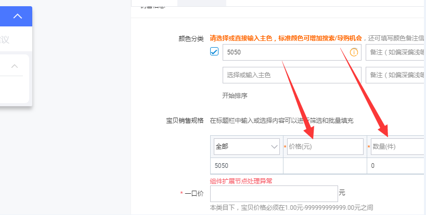This screenshot has width=426, height=215.
Task: Click the red 组件扩展节点处理异常 error message
Action: tap(241, 181)
